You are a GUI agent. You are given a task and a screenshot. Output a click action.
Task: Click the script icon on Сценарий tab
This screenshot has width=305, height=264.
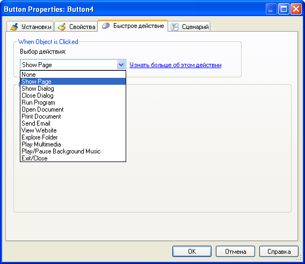(175, 27)
